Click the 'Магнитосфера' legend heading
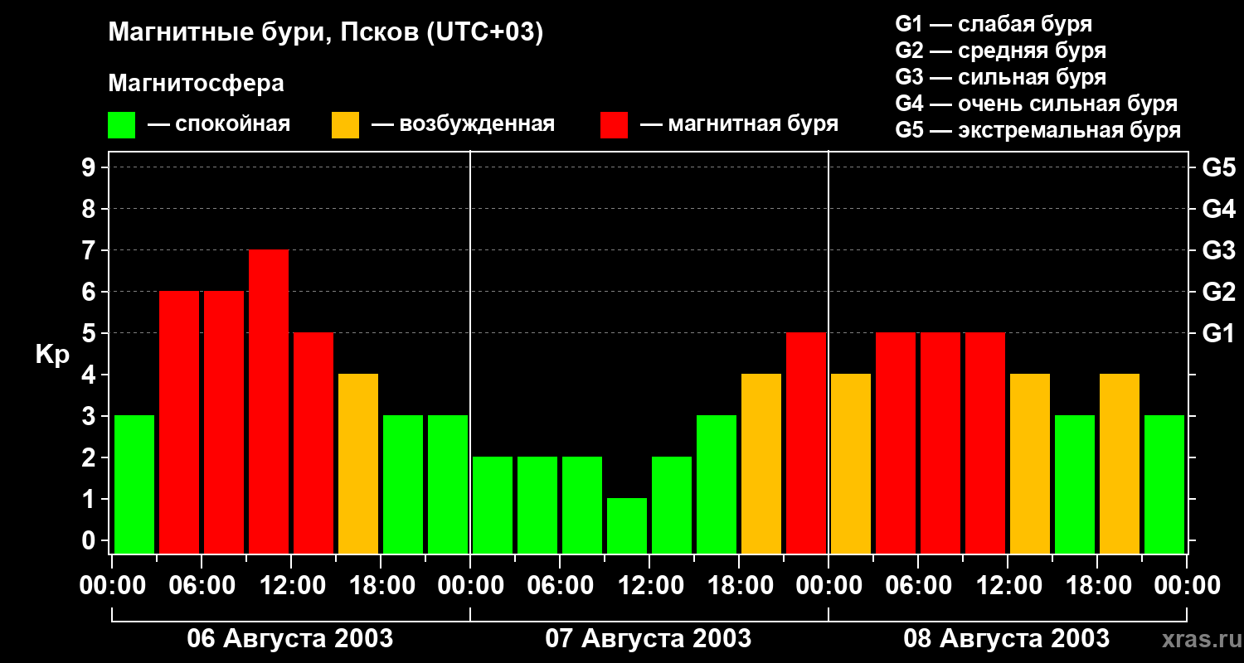The height and width of the screenshot is (663, 1244). (x=197, y=84)
